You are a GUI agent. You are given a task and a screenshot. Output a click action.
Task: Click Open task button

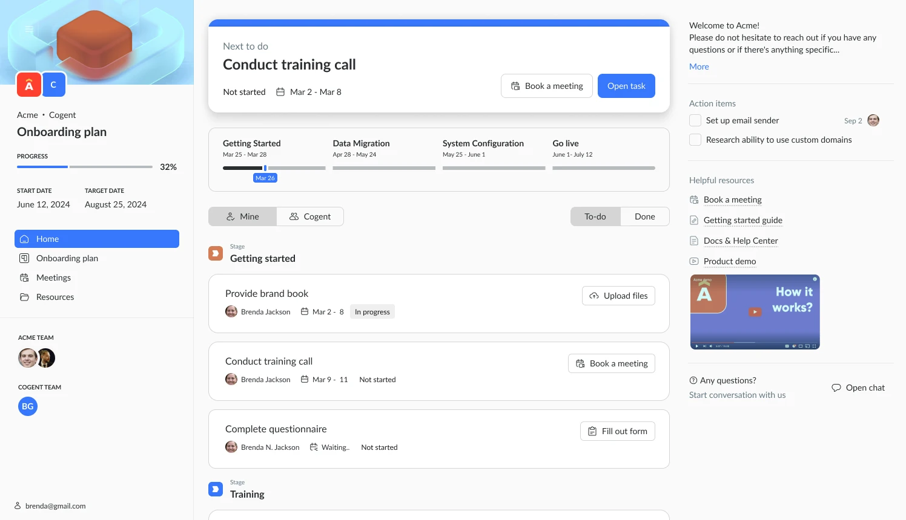point(626,86)
